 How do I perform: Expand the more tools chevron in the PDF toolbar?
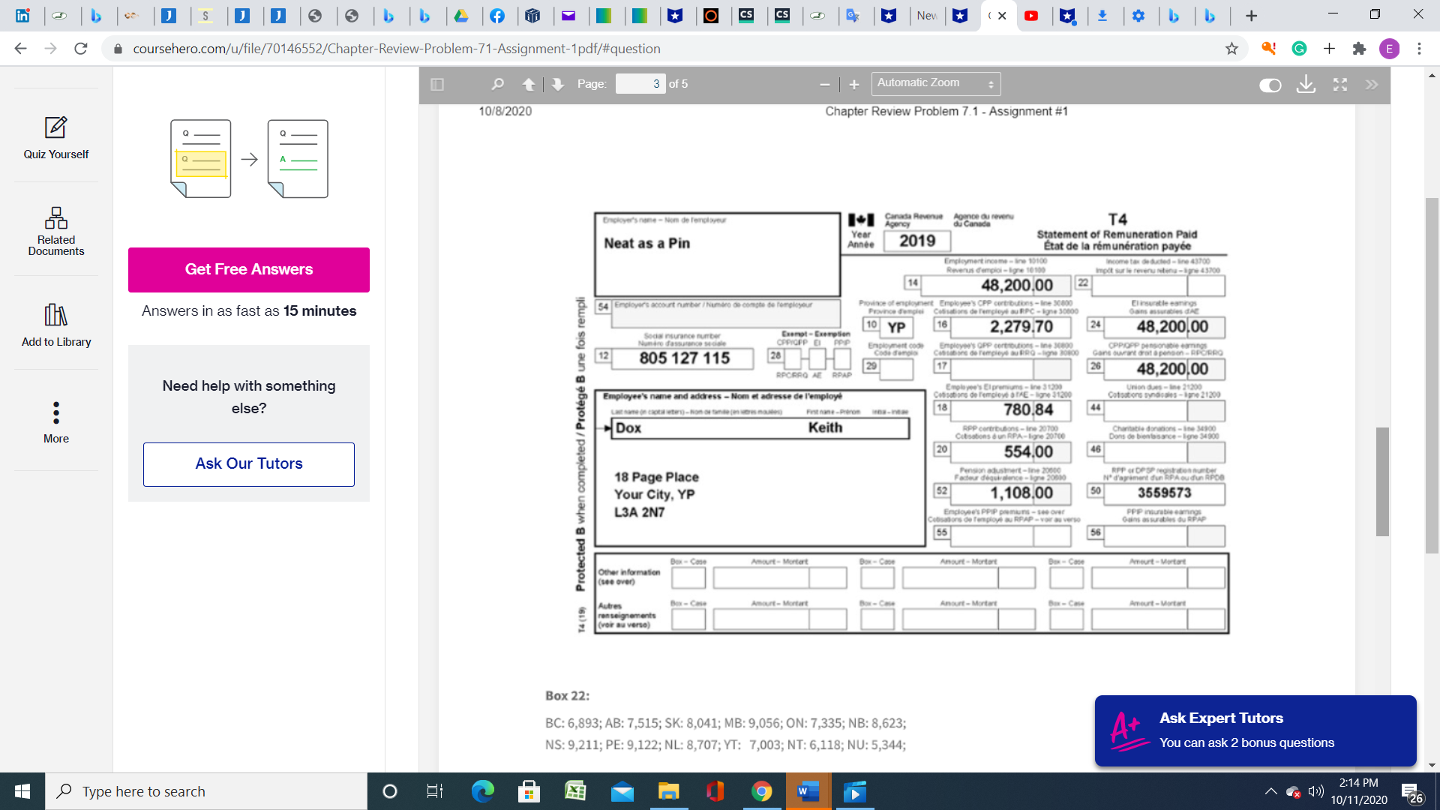(x=1372, y=85)
